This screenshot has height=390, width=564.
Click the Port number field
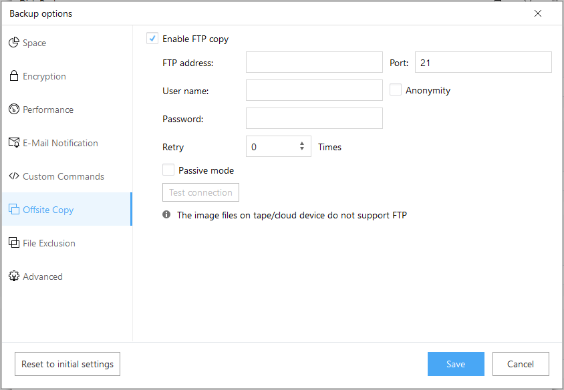(x=483, y=62)
